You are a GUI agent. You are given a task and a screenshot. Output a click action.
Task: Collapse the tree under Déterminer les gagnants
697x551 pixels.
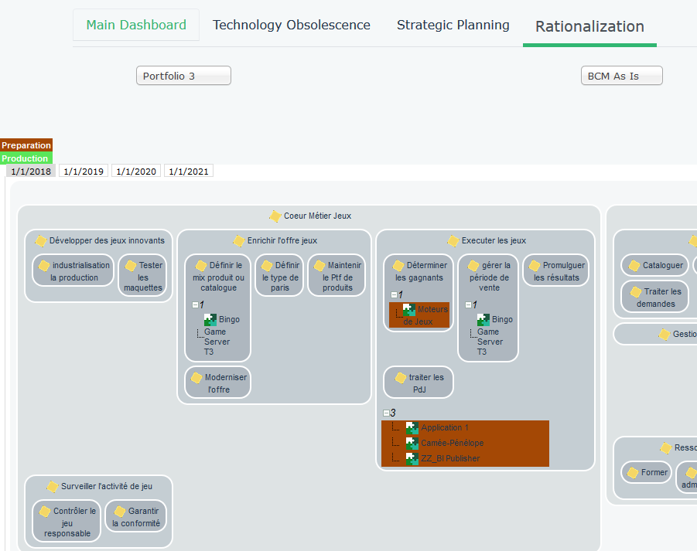click(394, 295)
